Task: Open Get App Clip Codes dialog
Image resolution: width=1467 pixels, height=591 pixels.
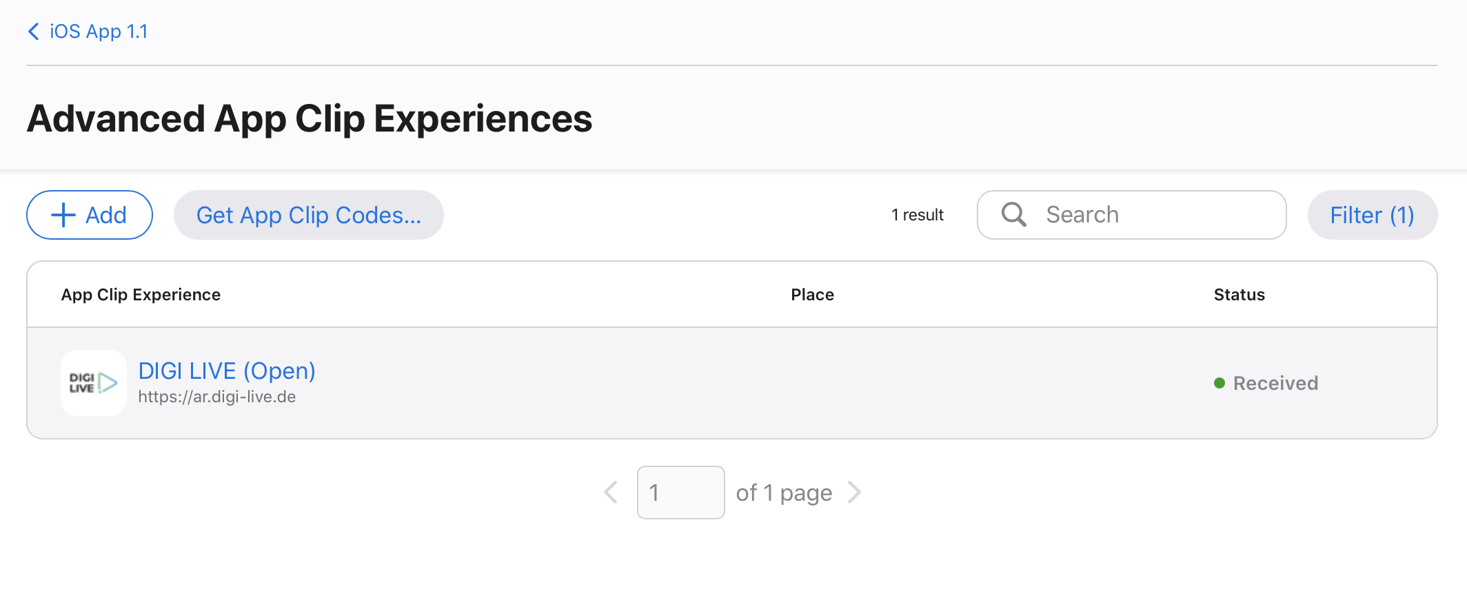Action: pos(308,216)
